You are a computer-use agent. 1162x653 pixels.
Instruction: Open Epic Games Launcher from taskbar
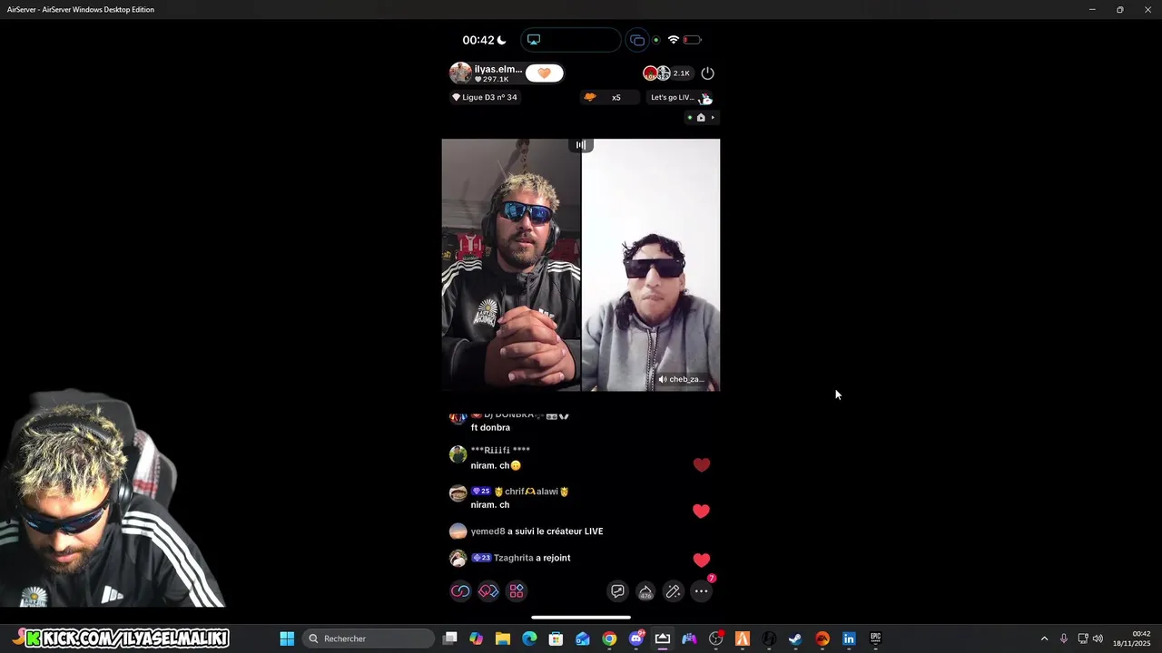point(875,638)
